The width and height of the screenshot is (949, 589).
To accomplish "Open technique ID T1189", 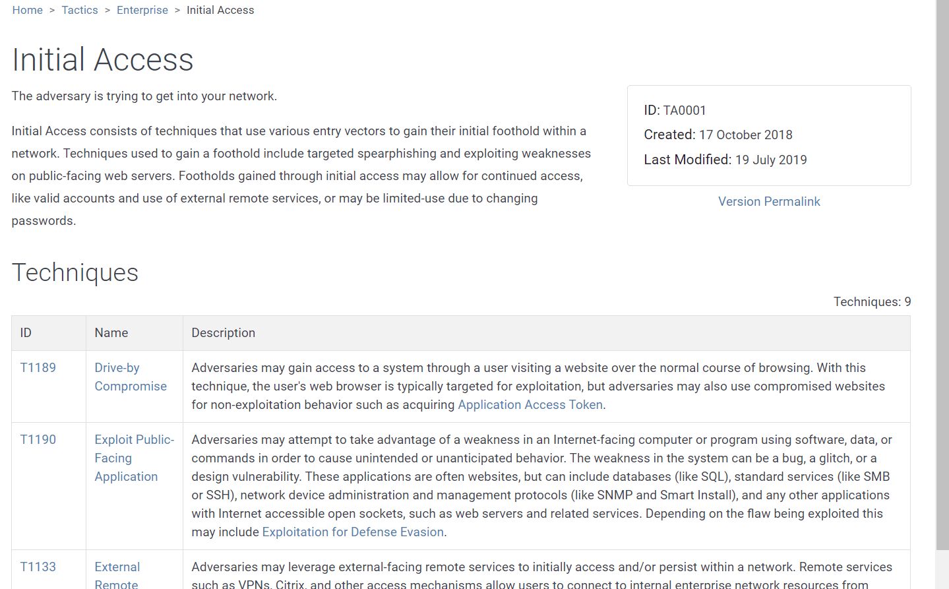I will coord(38,368).
